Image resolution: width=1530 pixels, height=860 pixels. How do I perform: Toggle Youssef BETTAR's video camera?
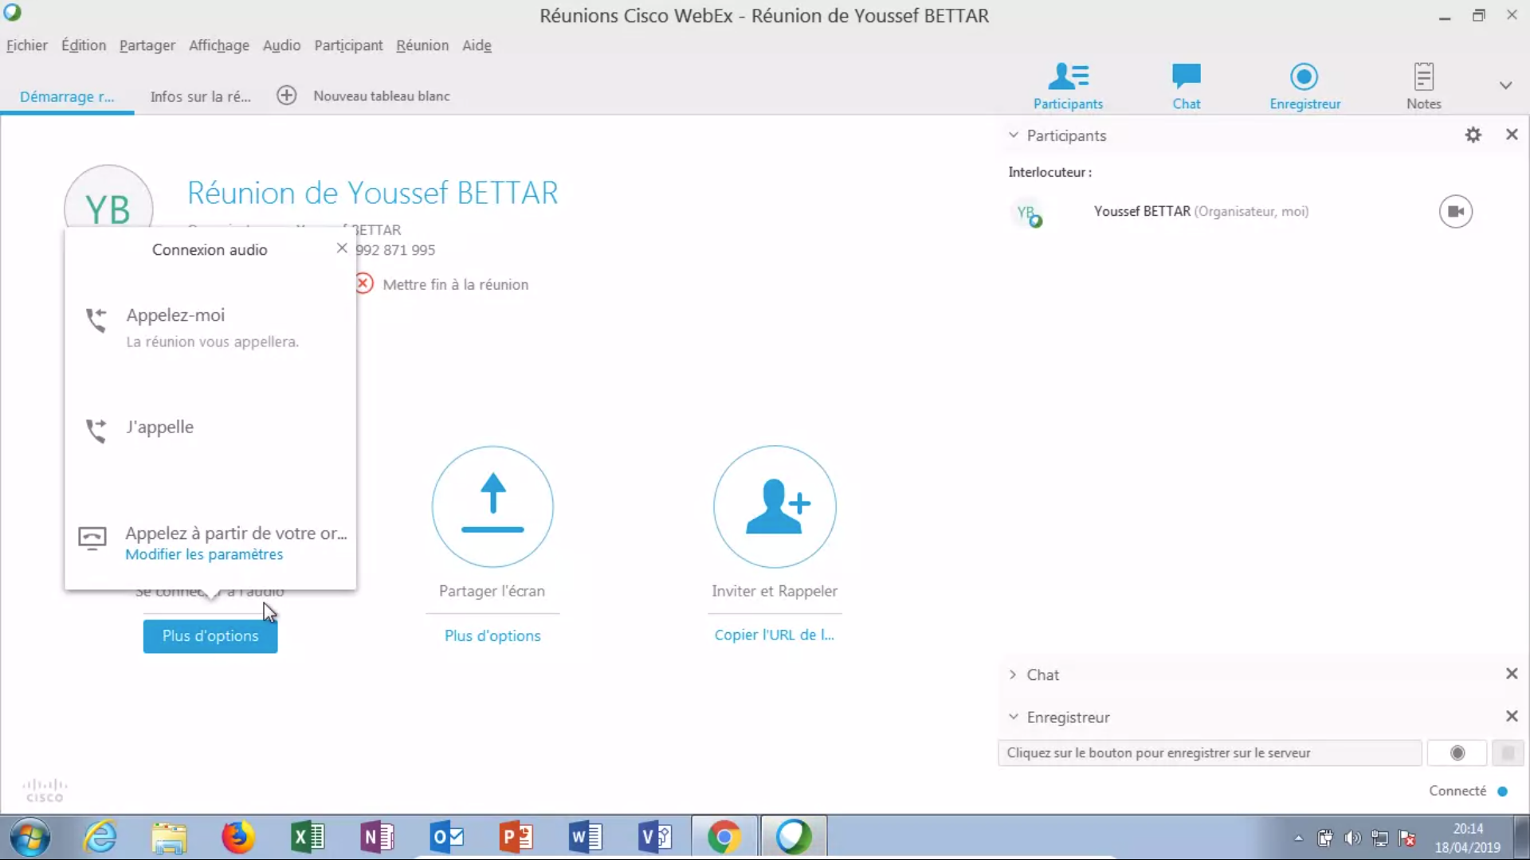coord(1455,212)
